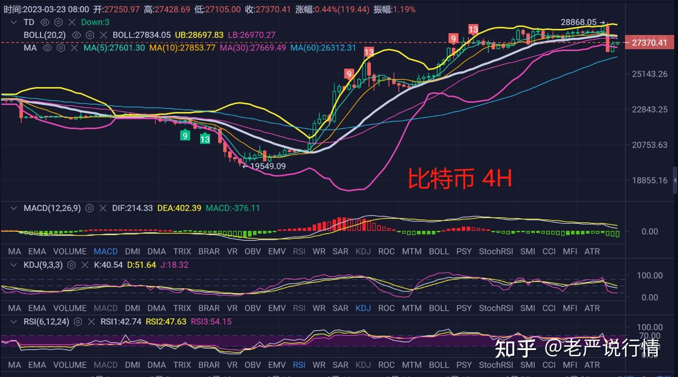This screenshot has width=678, height=377.
Task: Remove the TD indicator with its X icon
Action: point(72,22)
